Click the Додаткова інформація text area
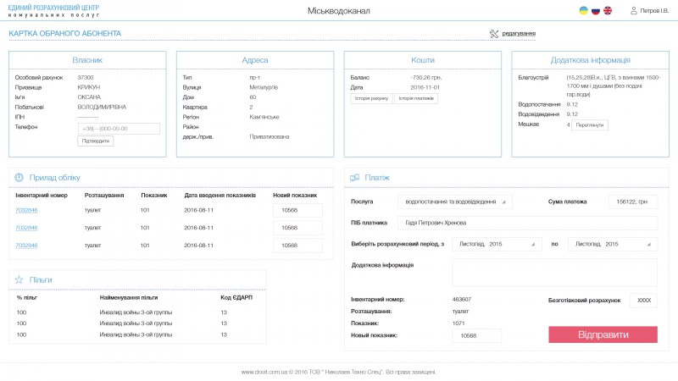Image resolution: width=678 pixels, height=381 pixels. click(x=555, y=273)
